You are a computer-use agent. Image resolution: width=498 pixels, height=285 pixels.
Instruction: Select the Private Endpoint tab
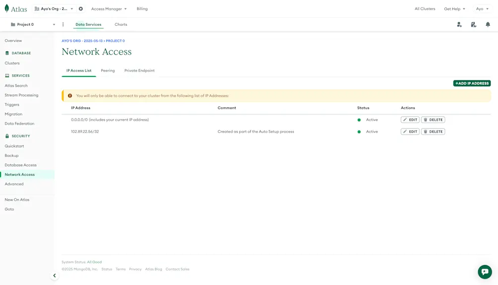[x=140, y=71]
